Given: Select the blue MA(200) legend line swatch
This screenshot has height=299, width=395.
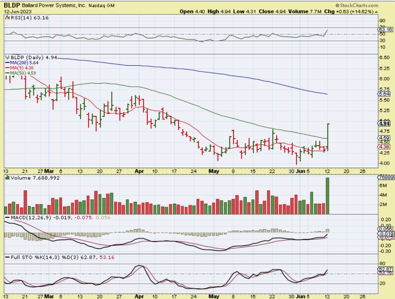Looking at the screenshot, I should click(8, 63).
